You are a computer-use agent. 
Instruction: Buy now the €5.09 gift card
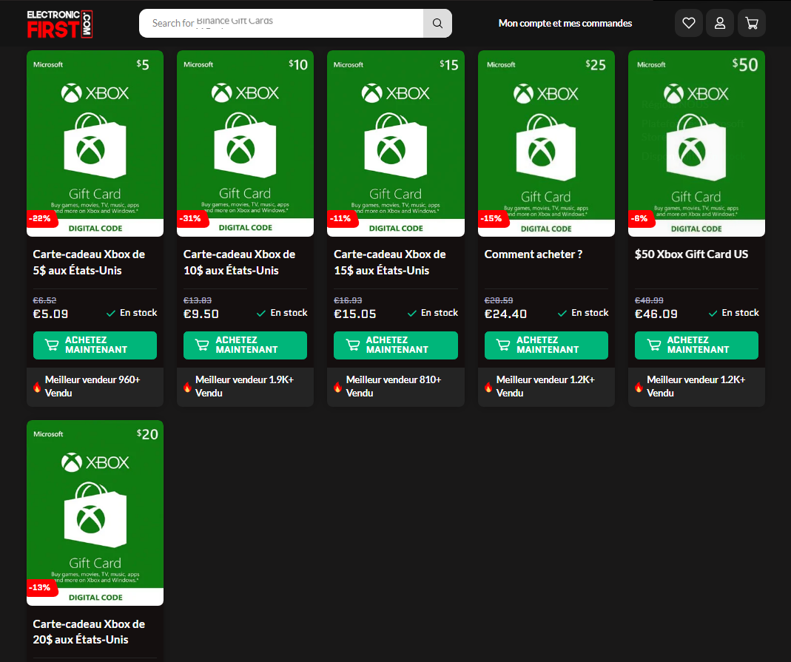[x=95, y=345]
